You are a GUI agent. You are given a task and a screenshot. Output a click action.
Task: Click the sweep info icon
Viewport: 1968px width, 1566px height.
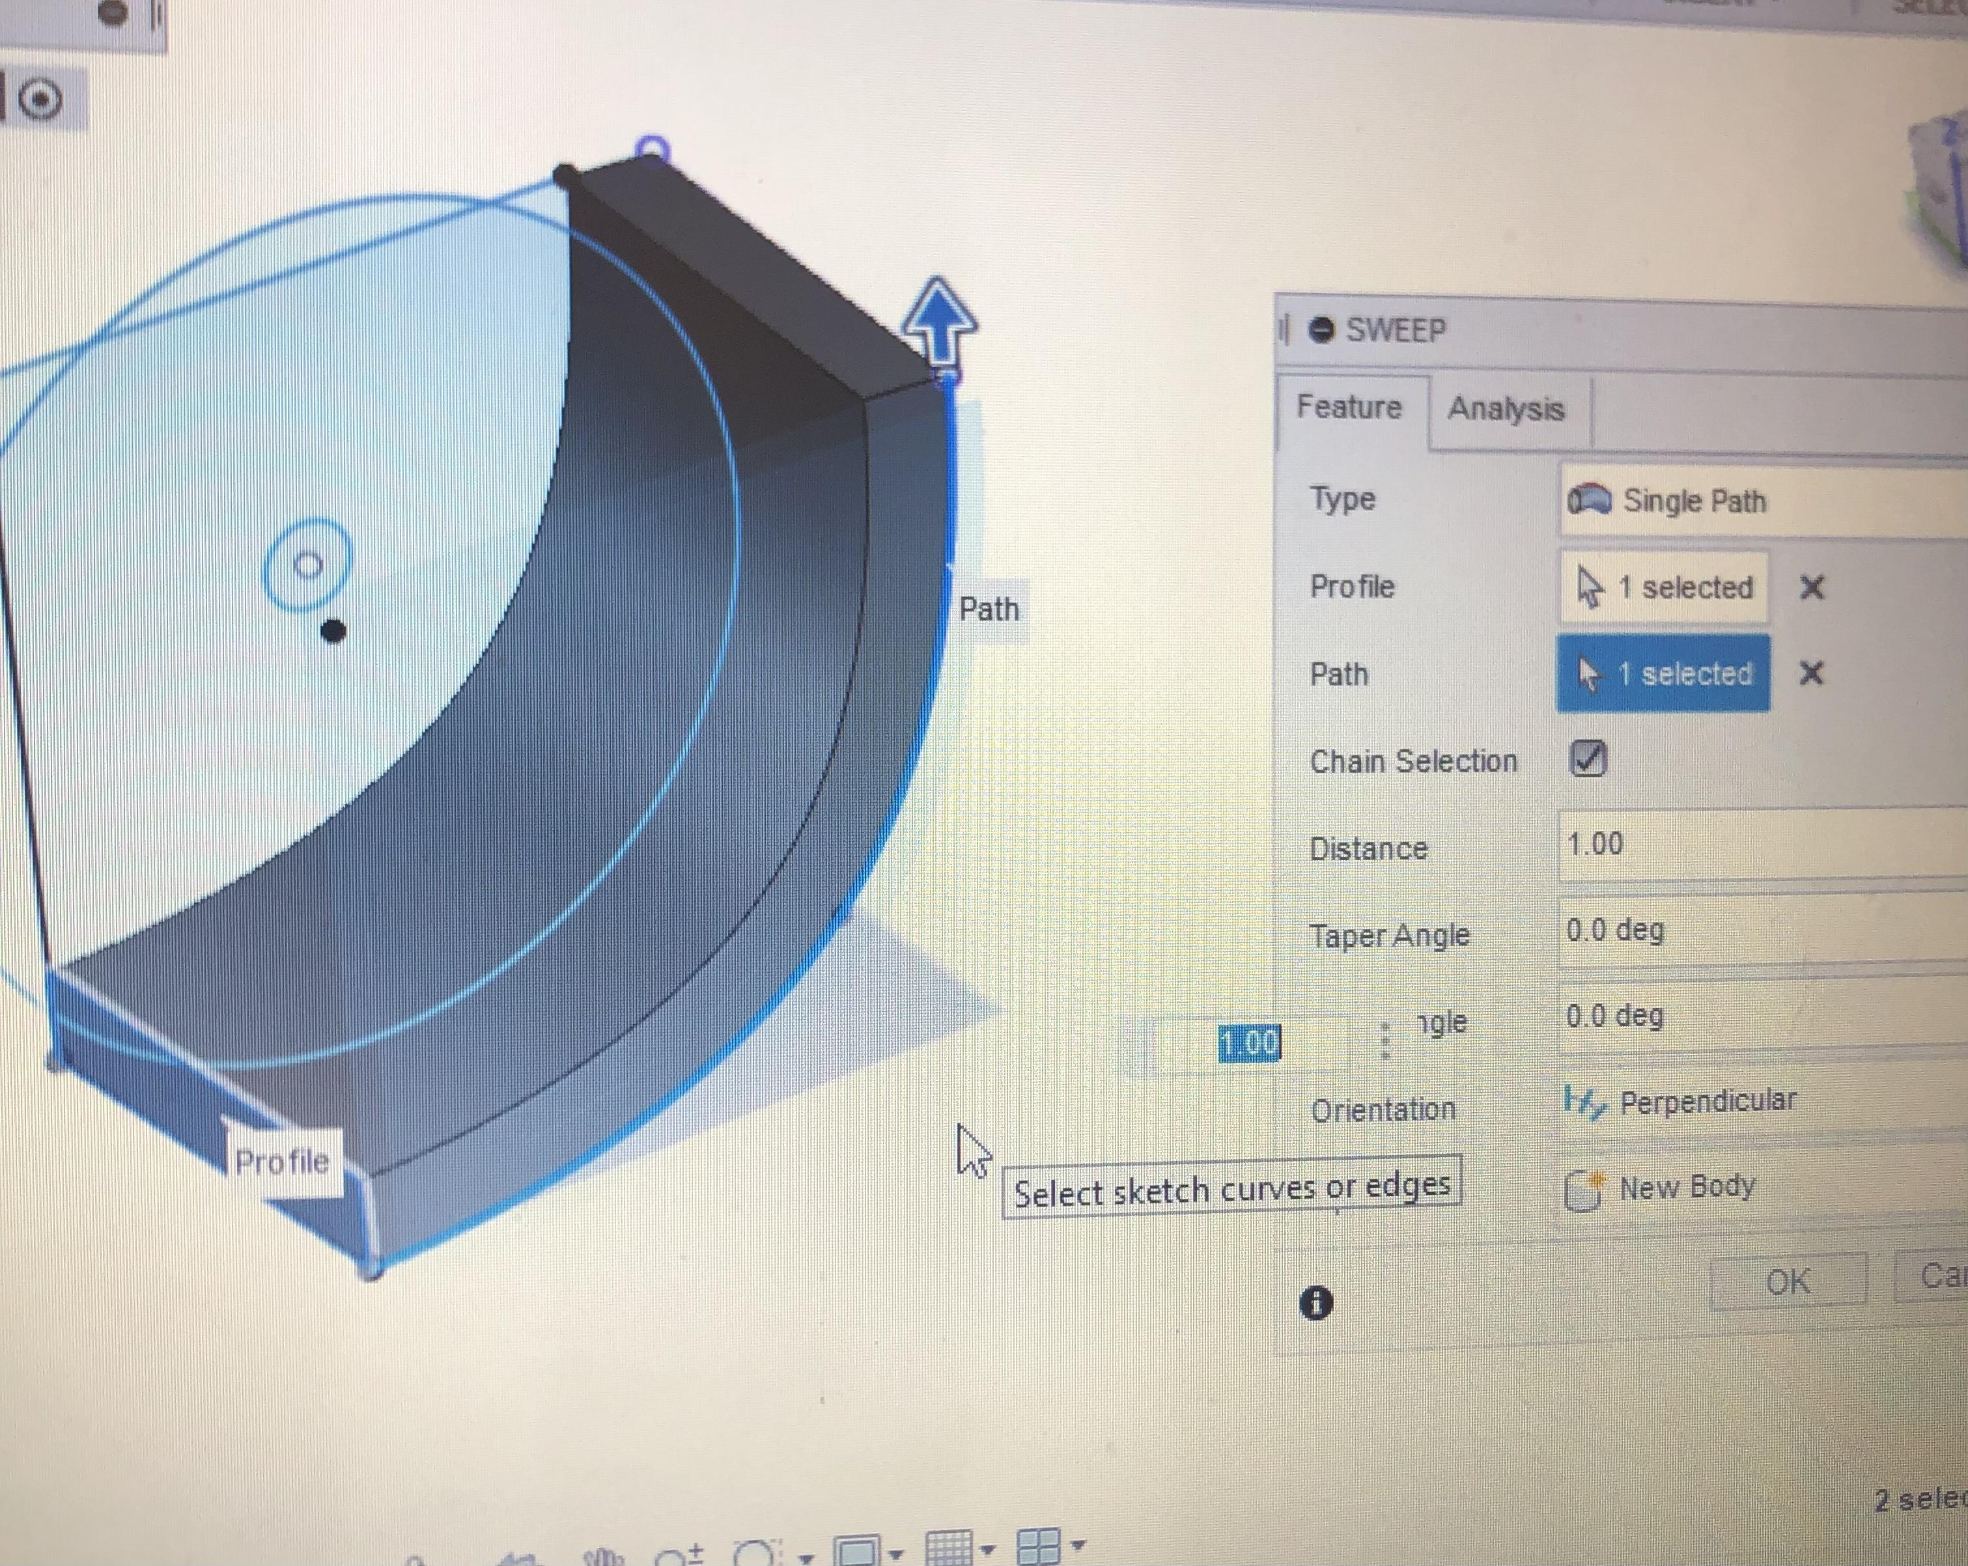coord(1315,1302)
